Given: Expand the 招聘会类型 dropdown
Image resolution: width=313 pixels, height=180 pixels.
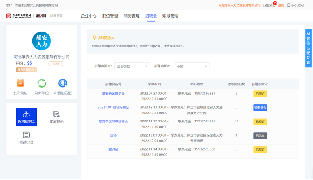Looking at the screenshot, I should click(132, 67).
